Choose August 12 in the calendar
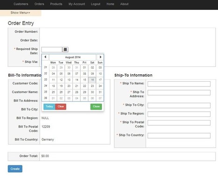The height and width of the screenshot is (178, 218). point(61,80)
